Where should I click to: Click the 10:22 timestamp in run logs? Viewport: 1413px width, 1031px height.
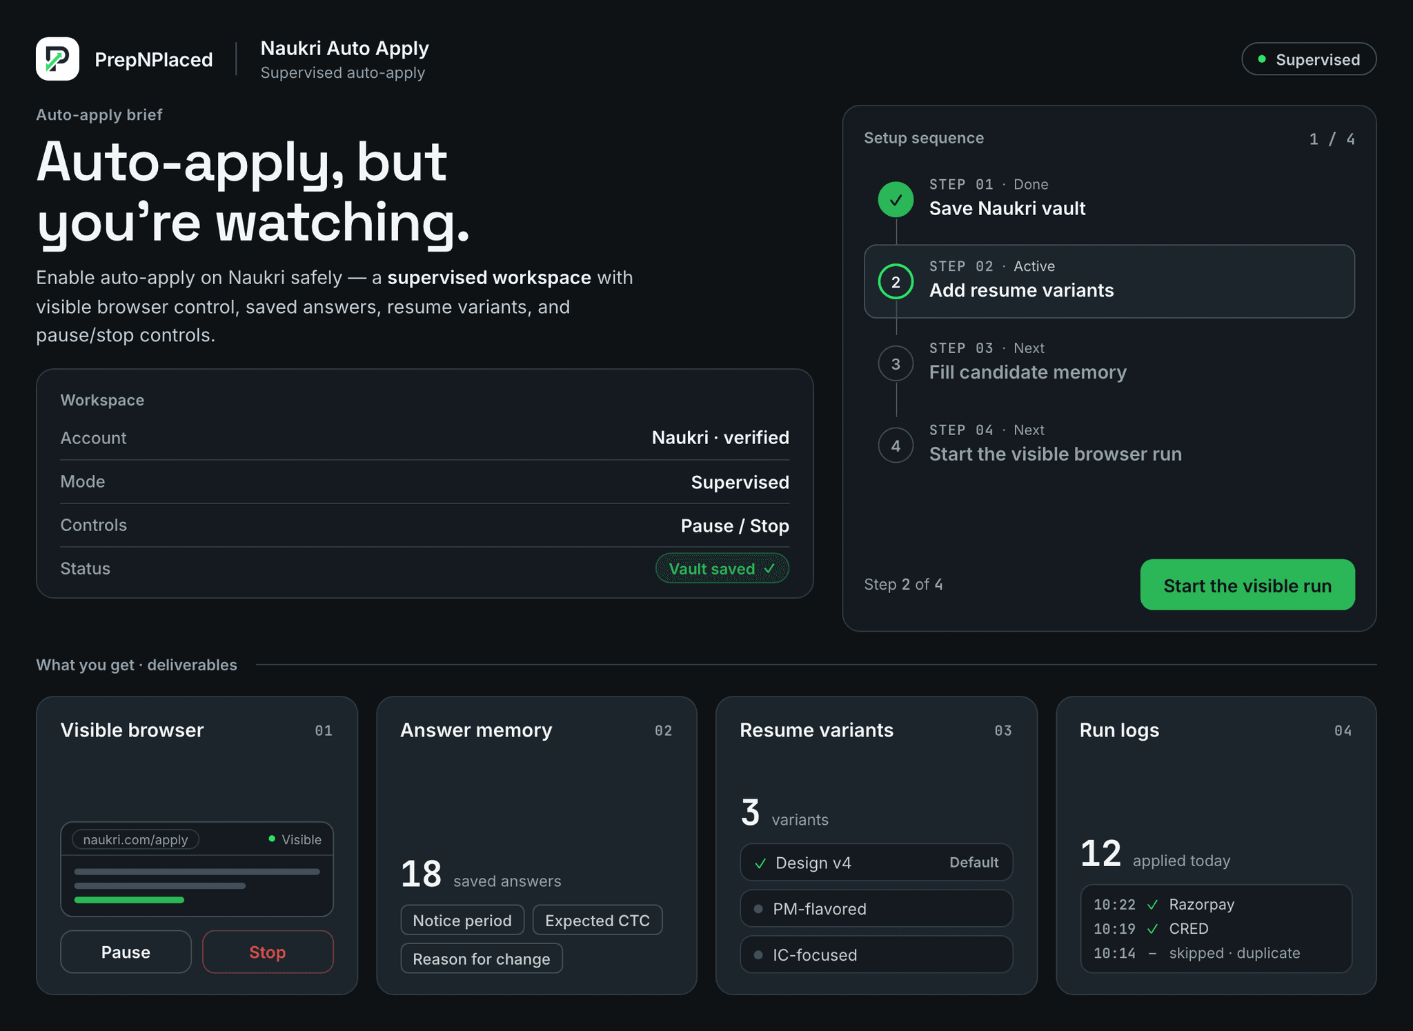[1114, 905]
